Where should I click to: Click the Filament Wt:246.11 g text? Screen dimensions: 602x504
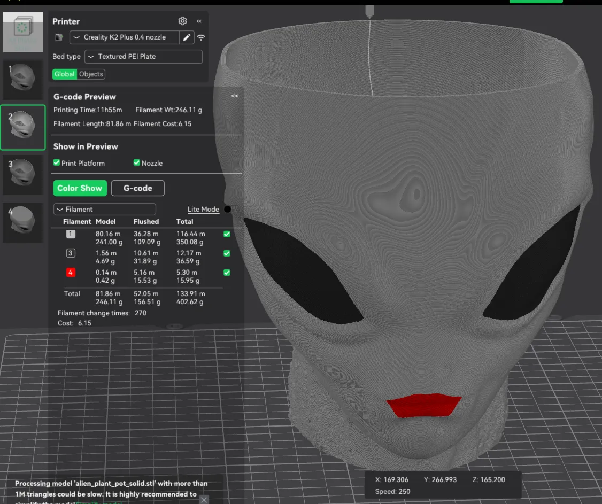(168, 110)
